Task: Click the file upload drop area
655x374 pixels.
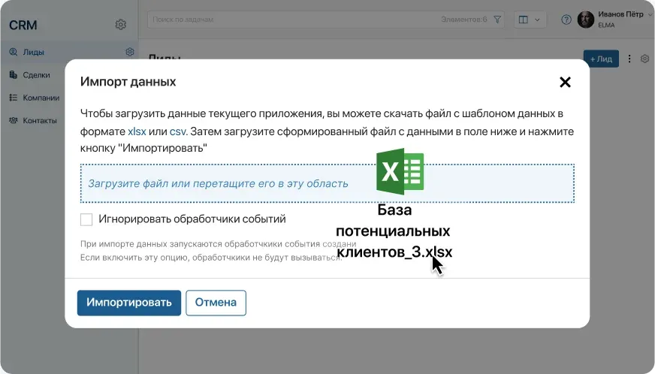Action: click(218, 183)
